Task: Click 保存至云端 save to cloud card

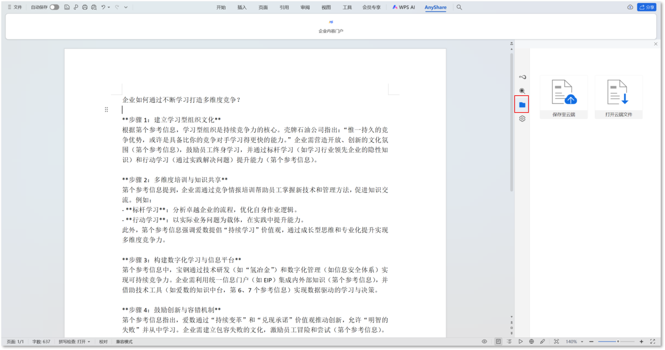Action: [x=564, y=97]
